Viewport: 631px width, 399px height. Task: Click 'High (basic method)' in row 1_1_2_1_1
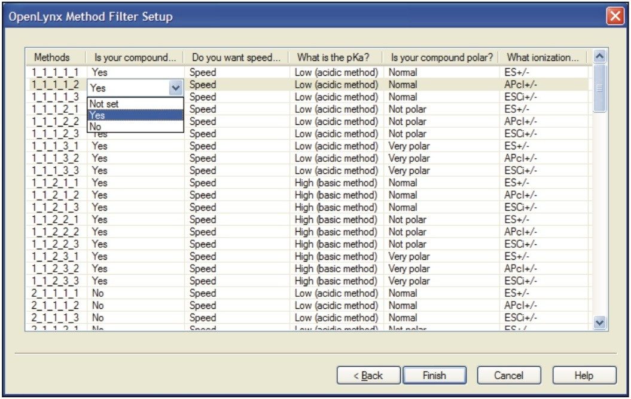336,183
